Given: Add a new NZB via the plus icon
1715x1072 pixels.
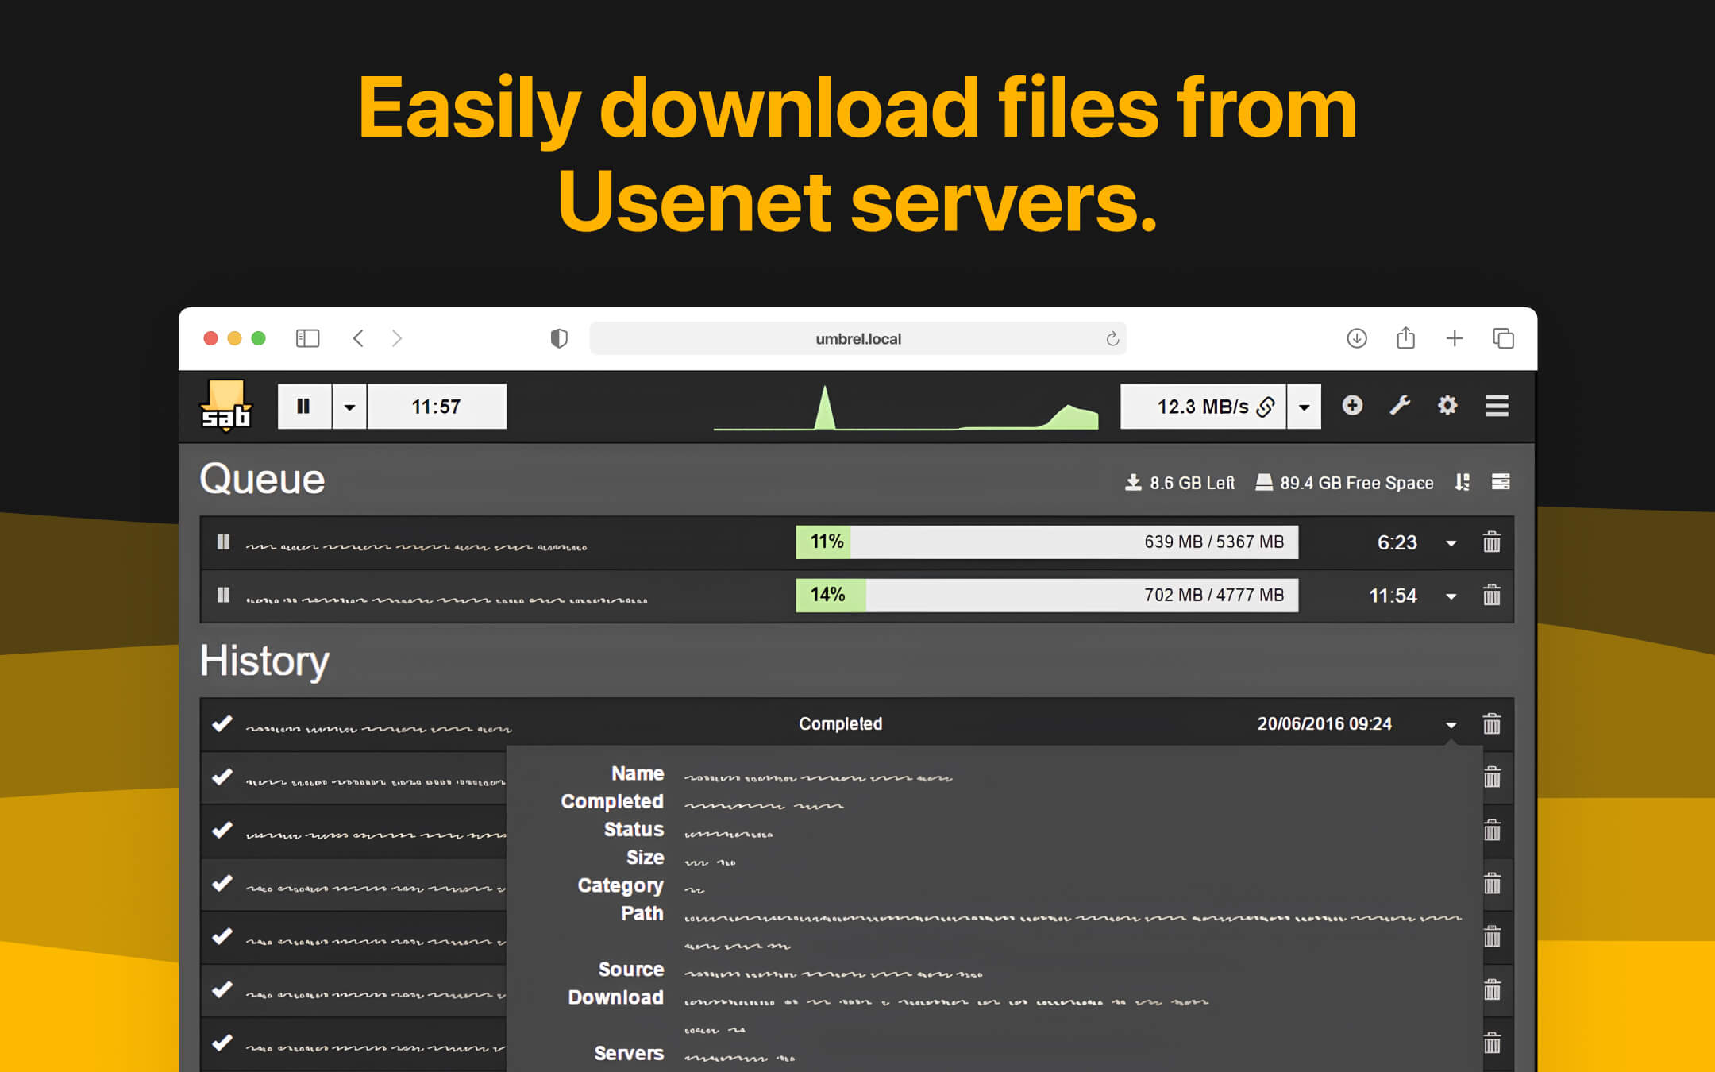Looking at the screenshot, I should 1353,406.
